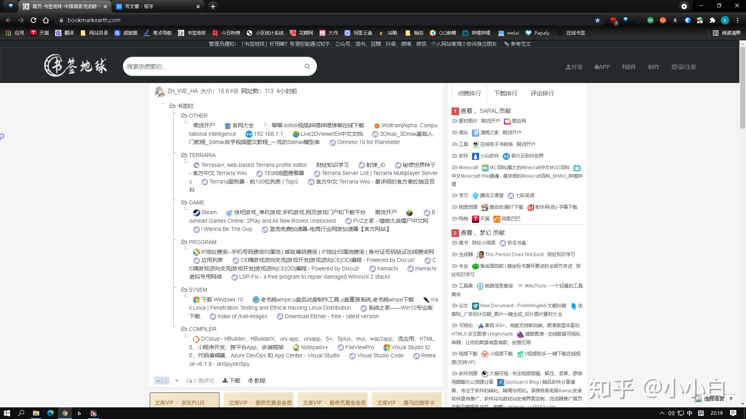Switch to 写文章 - 知乎 browser tab
746x419 pixels.
pos(157,7)
